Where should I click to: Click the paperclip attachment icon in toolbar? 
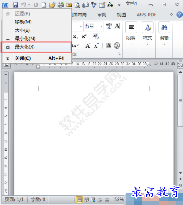[85, 5]
